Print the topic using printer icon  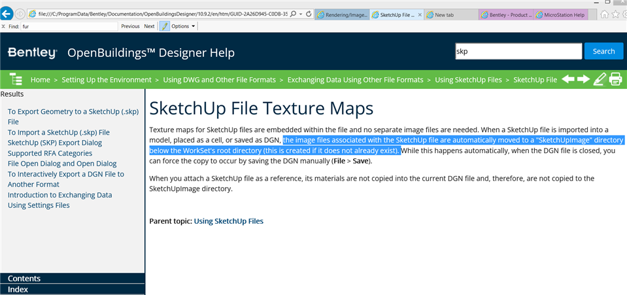[615, 79]
